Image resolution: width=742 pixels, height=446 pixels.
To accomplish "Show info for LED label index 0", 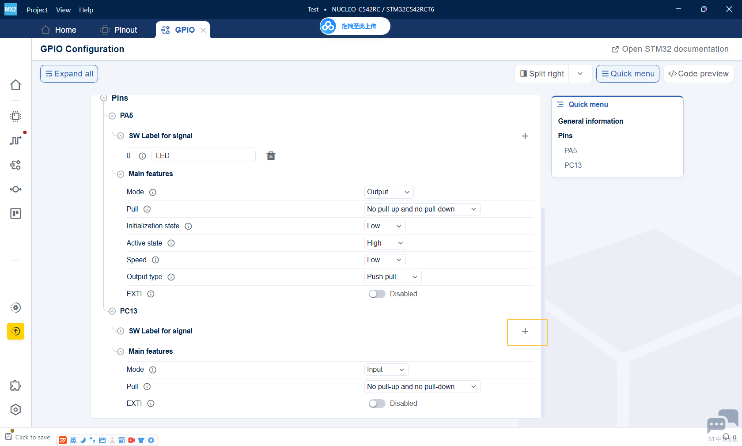I will point(142,156).
